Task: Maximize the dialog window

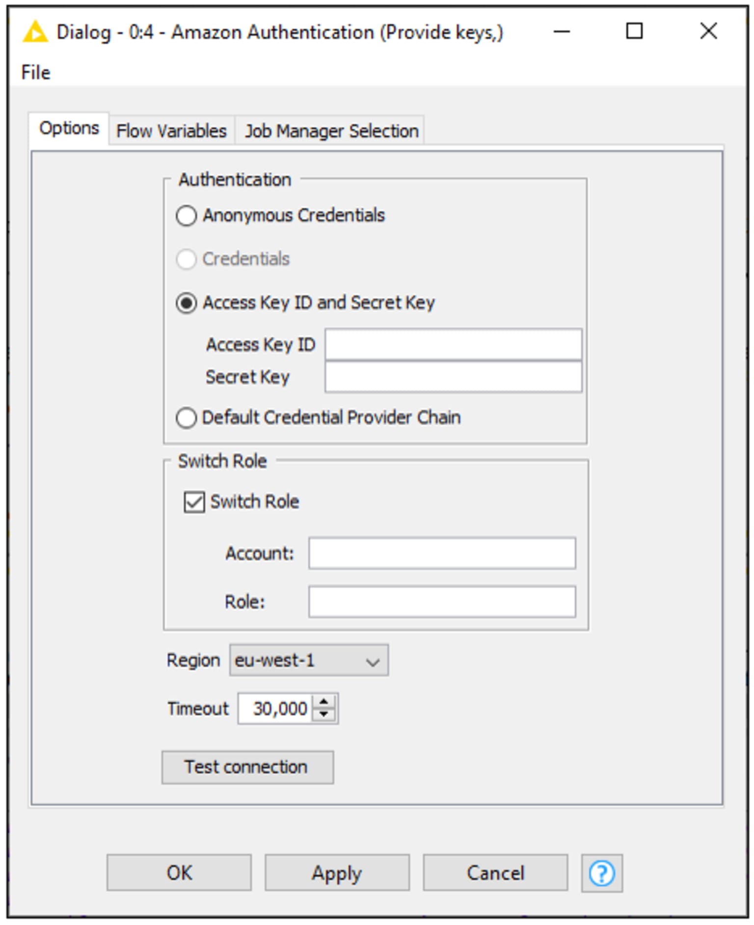Action: coord(634,32)
